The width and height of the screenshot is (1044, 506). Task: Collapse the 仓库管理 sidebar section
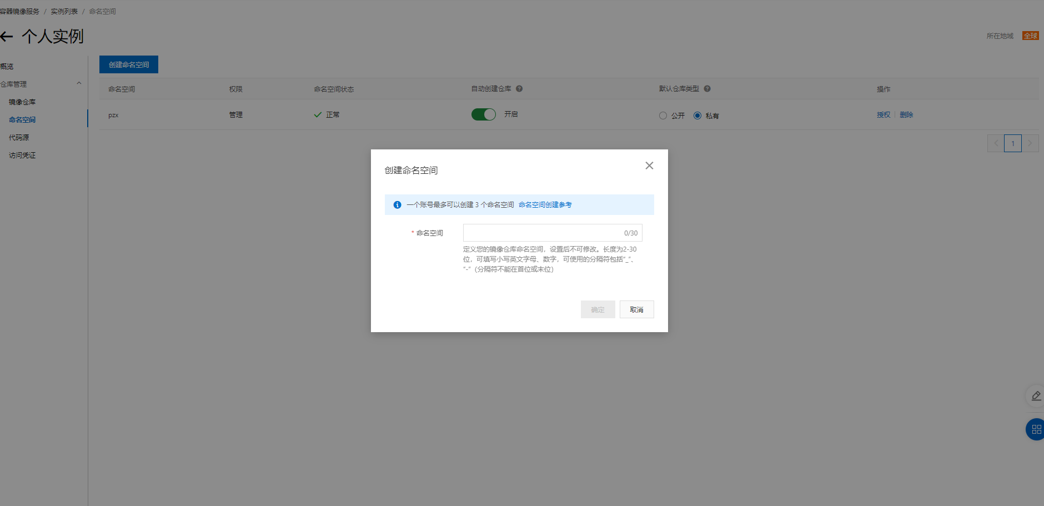pyautogui.click(x=79, y=84)
